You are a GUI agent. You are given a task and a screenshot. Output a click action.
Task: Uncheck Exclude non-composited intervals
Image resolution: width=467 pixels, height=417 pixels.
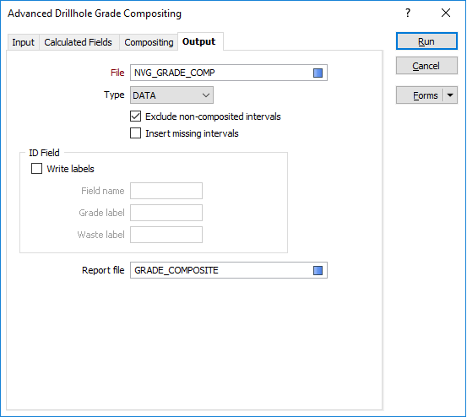point(135,116)
